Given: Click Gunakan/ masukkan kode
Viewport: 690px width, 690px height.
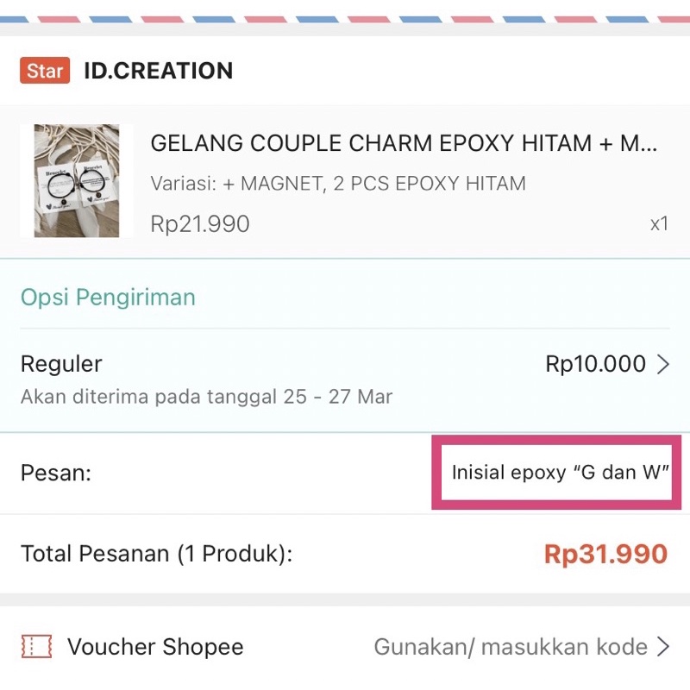Looking at the screenshot, I should [x=510, y=647].
